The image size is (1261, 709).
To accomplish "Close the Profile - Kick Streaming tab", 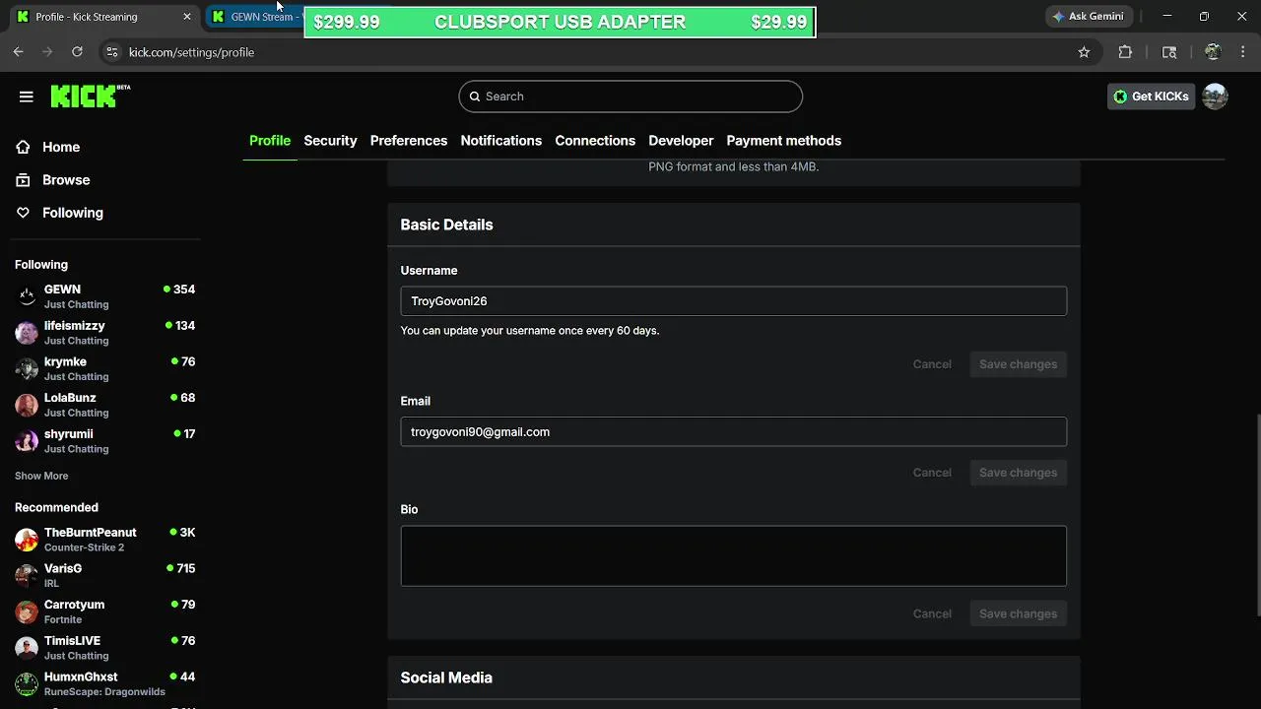I will click(187, 17).
